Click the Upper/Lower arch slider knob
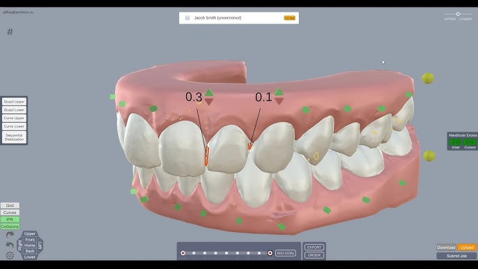 coord(458,14)
